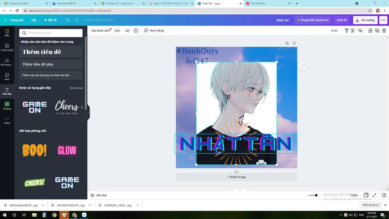
Task: Open the Thêm more options tab
Action: coord(7,121)
